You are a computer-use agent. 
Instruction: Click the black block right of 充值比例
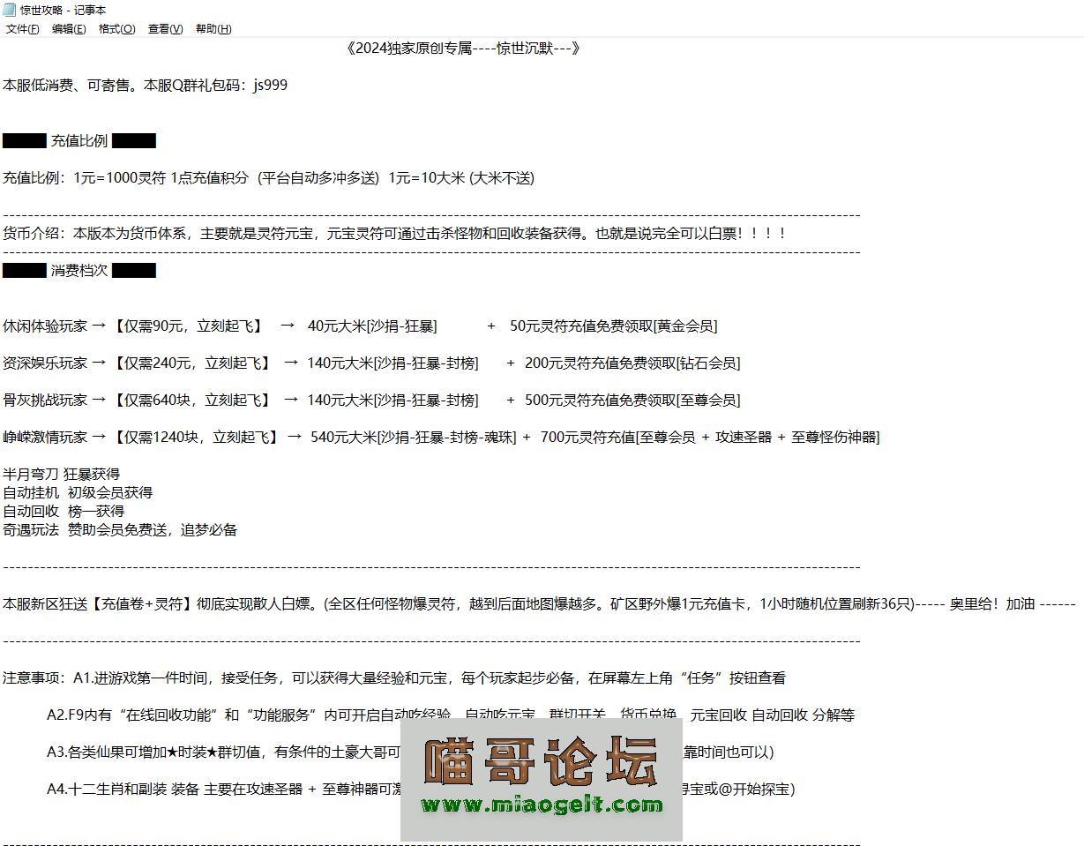point(134,141)
